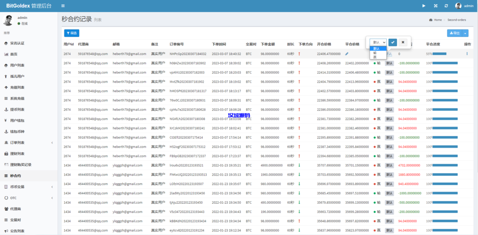The height and width of the screenshot is (235, 478).
Task: Click the hamburger sidebar toggle icon
Action: [63, 6]
